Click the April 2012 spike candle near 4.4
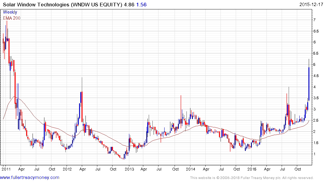 tap(82, 100)
